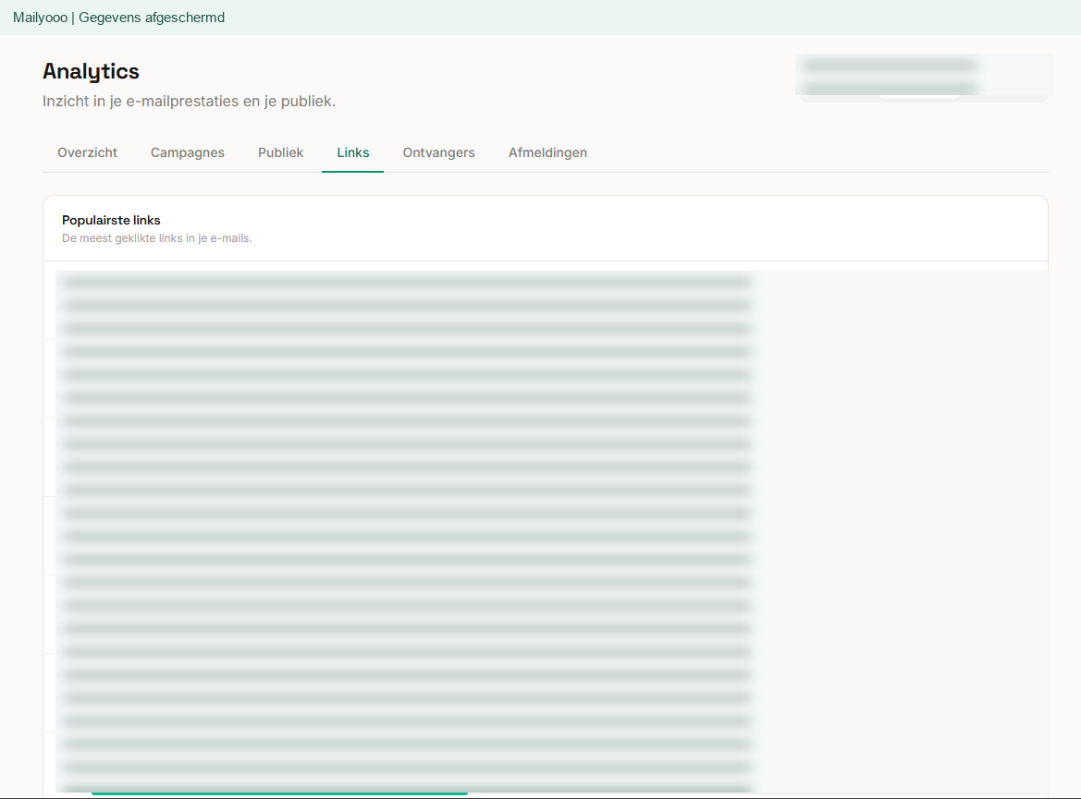Screen dimensions: 1081x799
Task: Go to the Ontvangers tab
Action: tap(438, 152)
